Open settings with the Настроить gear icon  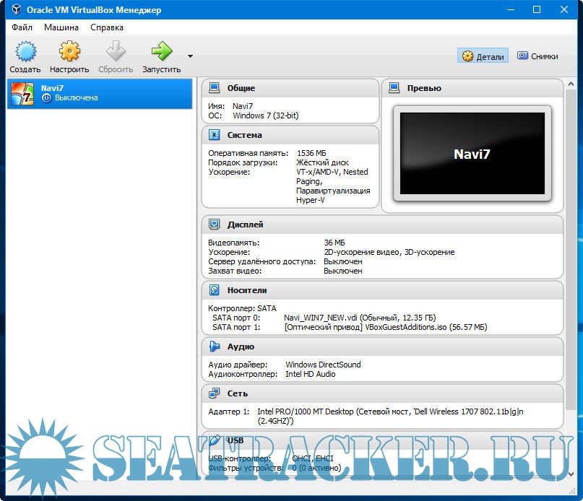(x=69, y=52)
